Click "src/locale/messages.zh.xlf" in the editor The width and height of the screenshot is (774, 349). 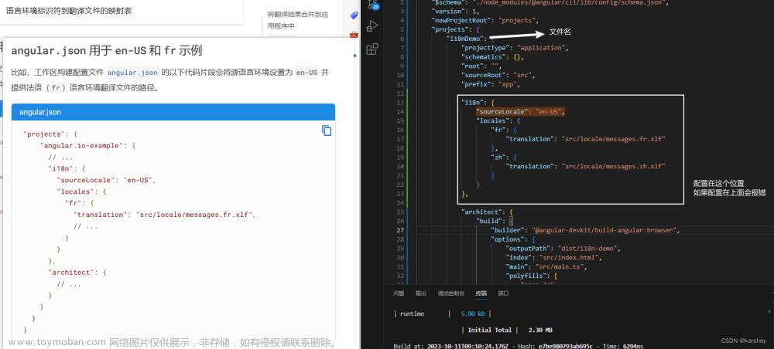click(x=614, y=166)
